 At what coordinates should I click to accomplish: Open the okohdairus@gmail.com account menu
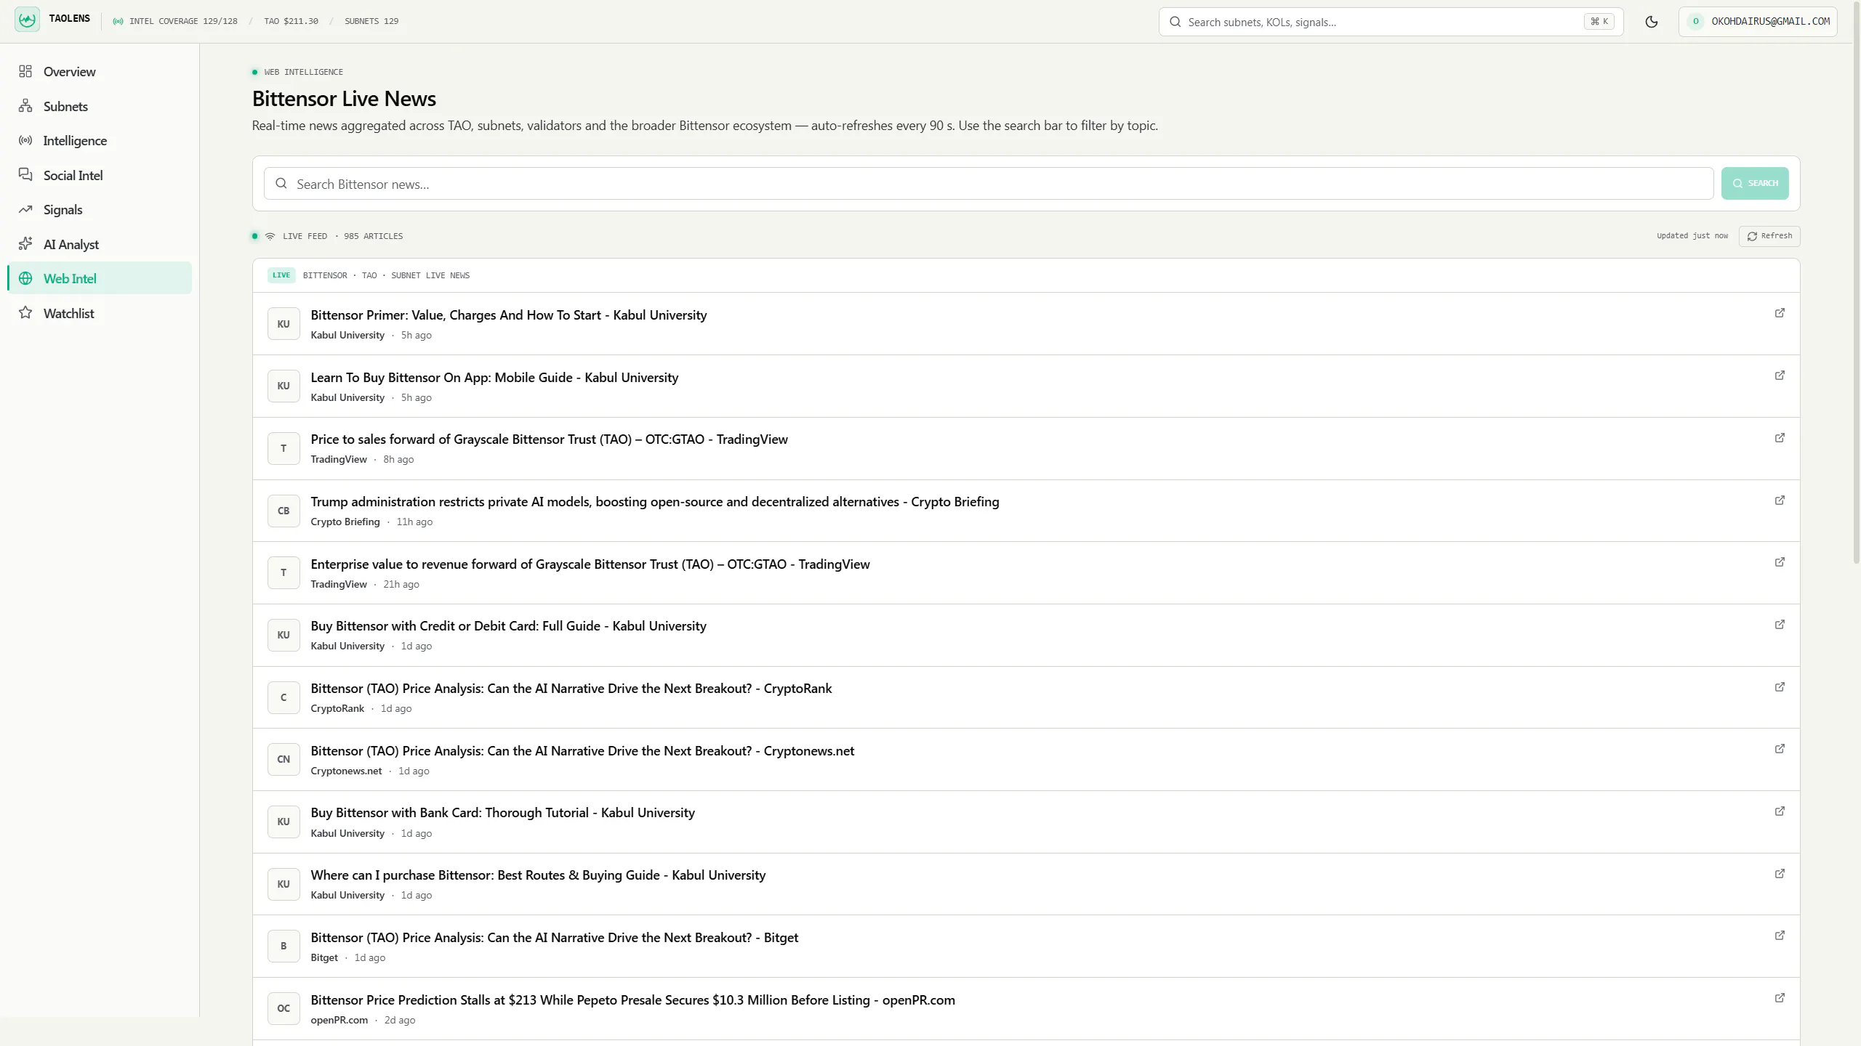1758,22
